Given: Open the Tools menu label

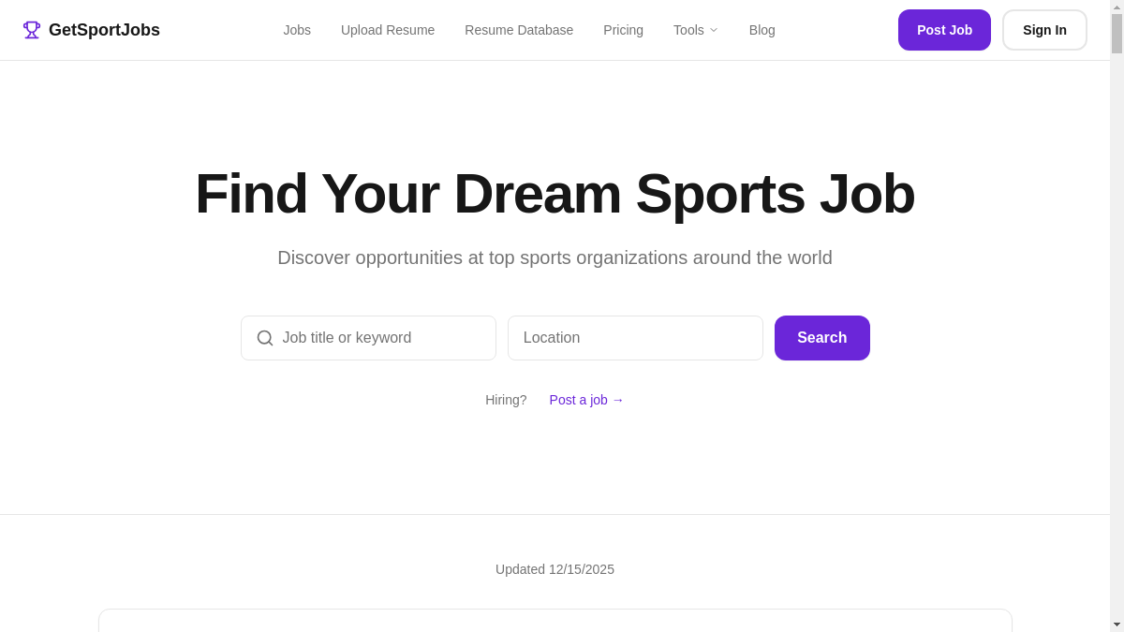Looking at the screenshot, I should tap(688, 30).
